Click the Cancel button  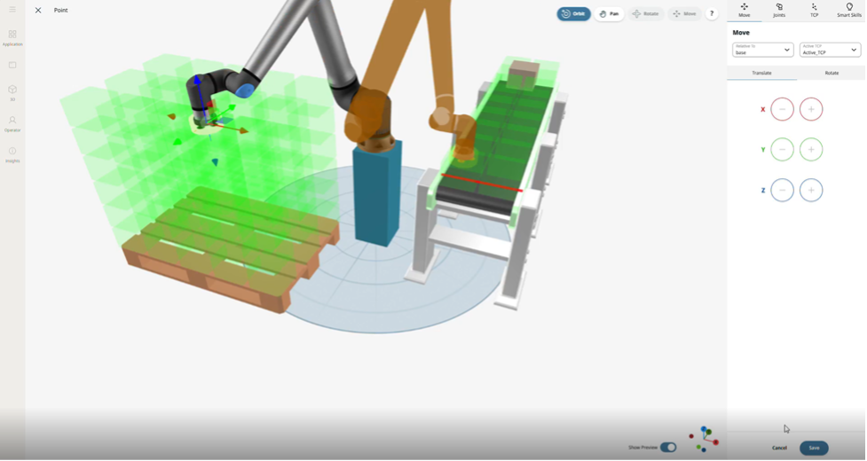tap(779, 448)
